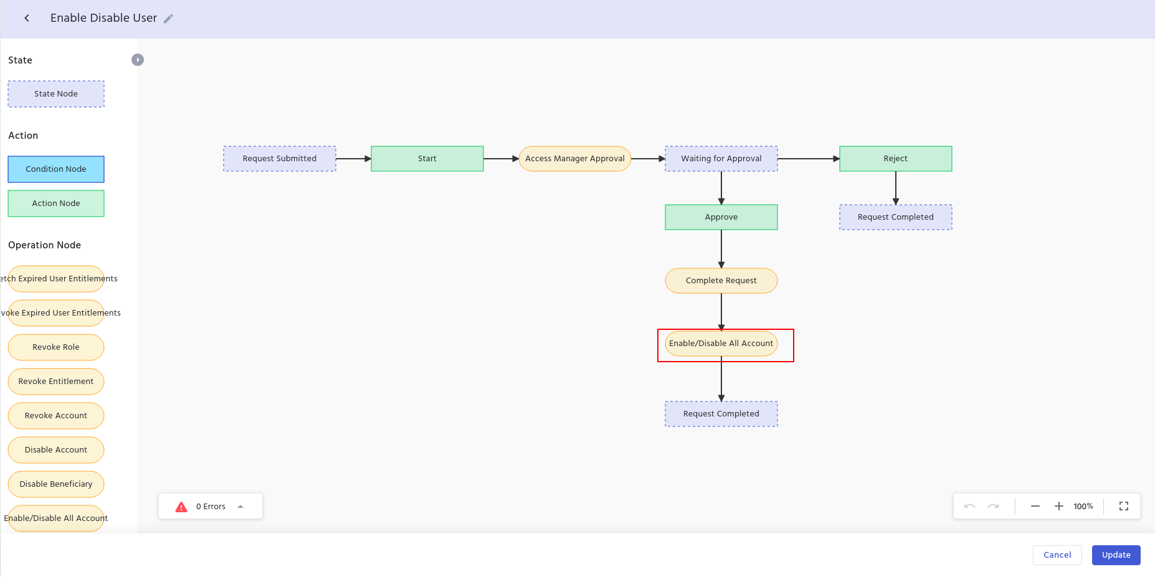
Task: Select Revoke Role operation node
Action: pyautogui.click(x=56, y=347)
